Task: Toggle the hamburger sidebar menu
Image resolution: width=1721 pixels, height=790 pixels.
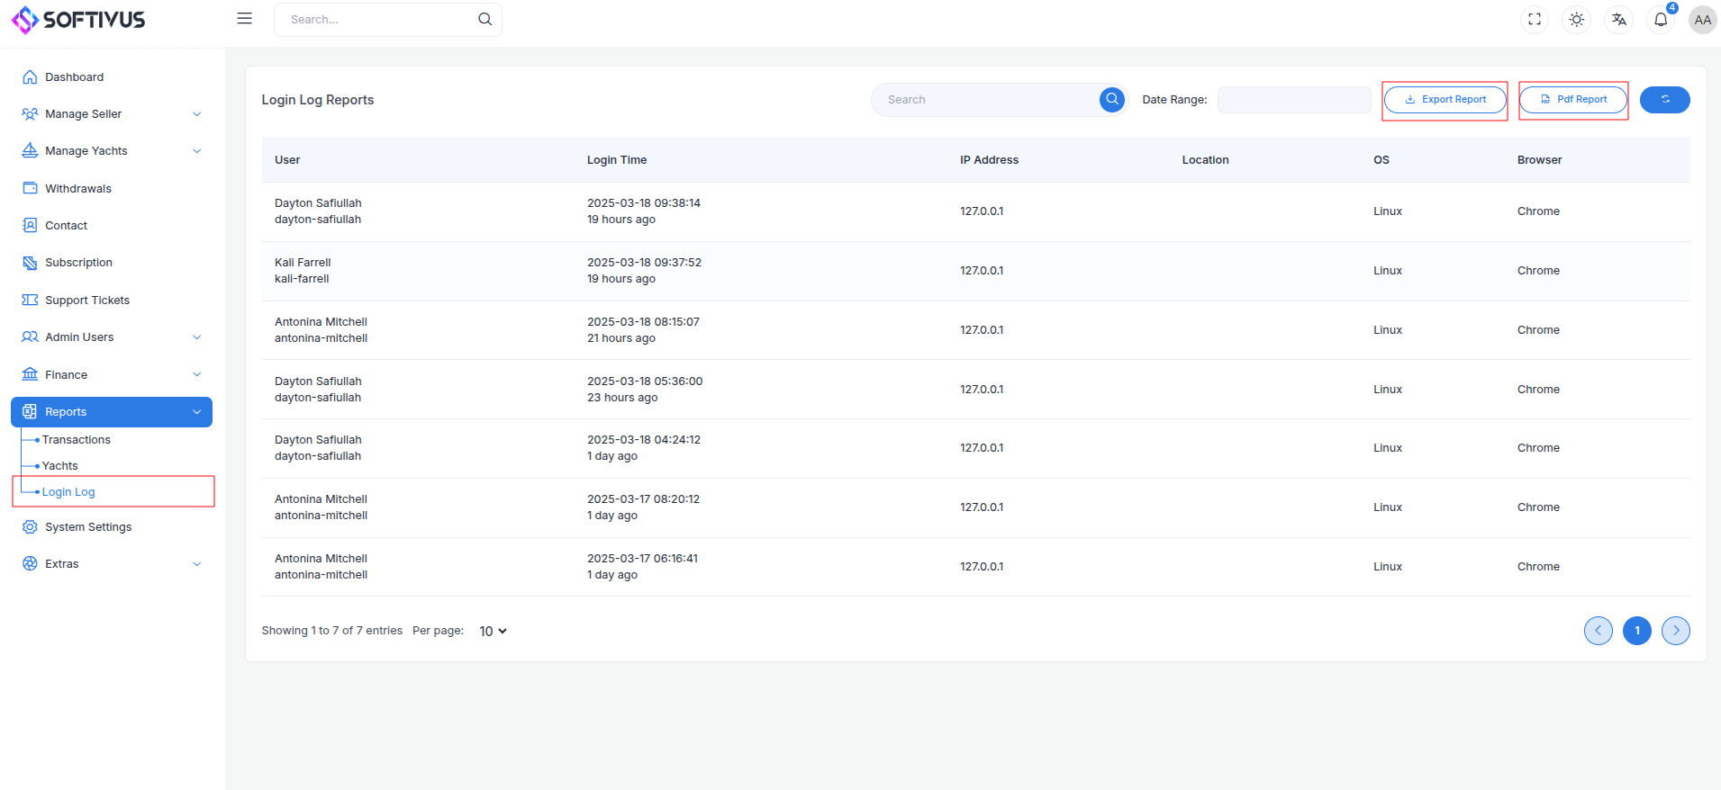Action: point(244,19)
